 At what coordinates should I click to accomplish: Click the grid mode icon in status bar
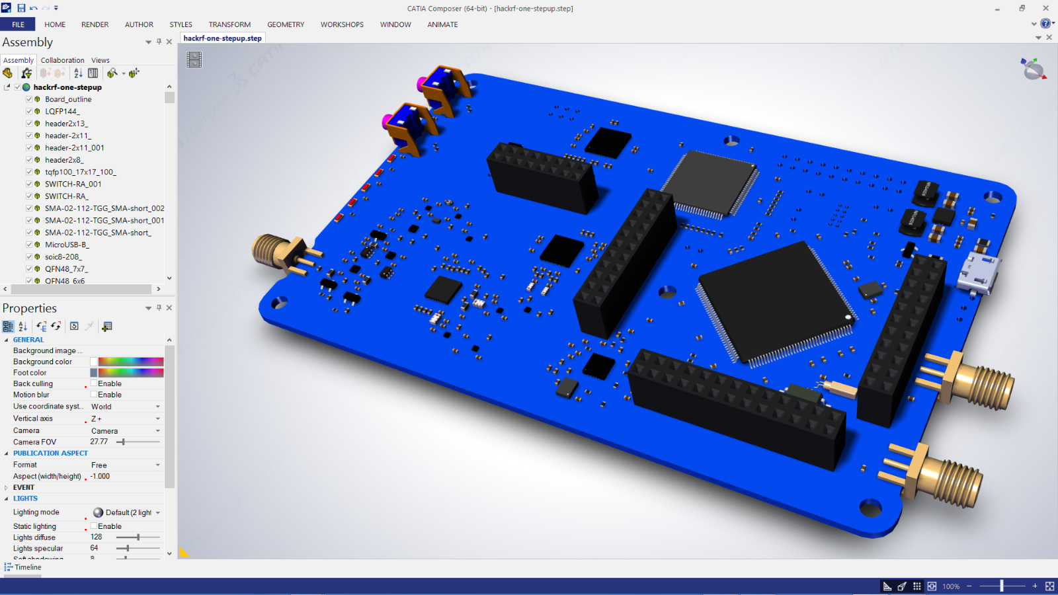916,586
